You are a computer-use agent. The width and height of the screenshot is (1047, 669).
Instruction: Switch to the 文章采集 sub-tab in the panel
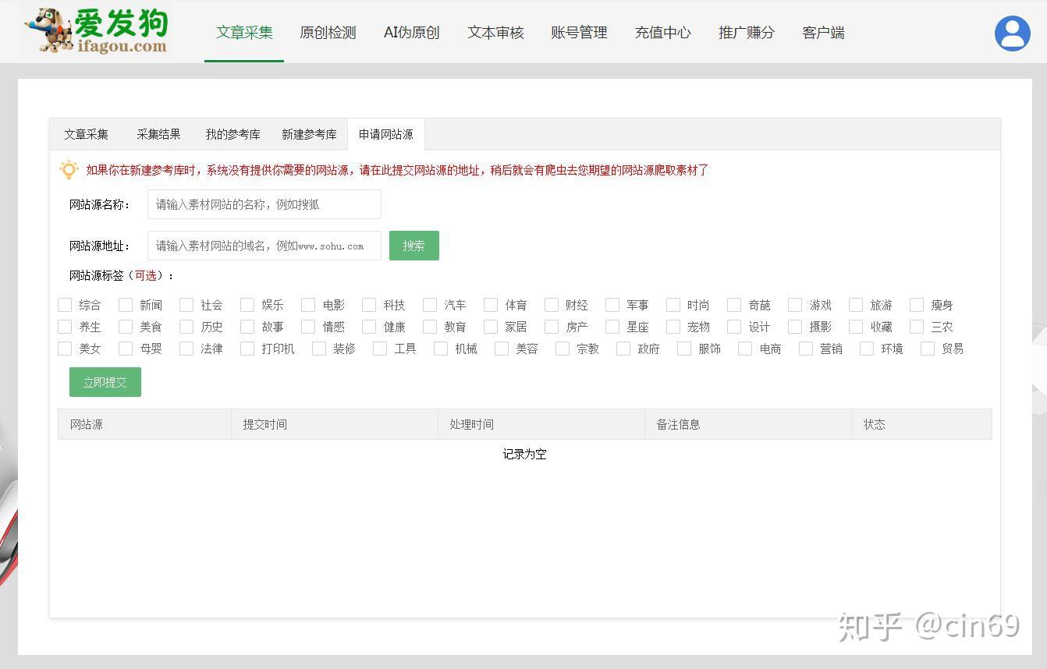tap(86, 134)
